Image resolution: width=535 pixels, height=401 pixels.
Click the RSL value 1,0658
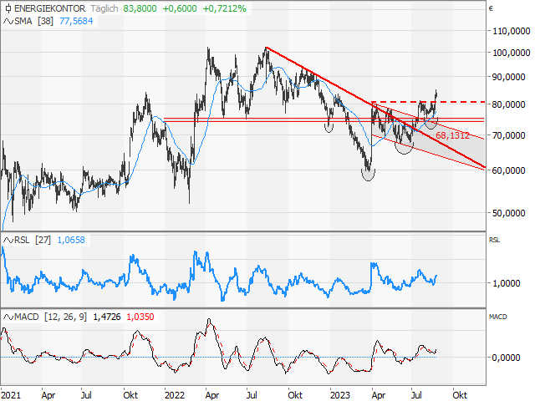pos(71,240)
